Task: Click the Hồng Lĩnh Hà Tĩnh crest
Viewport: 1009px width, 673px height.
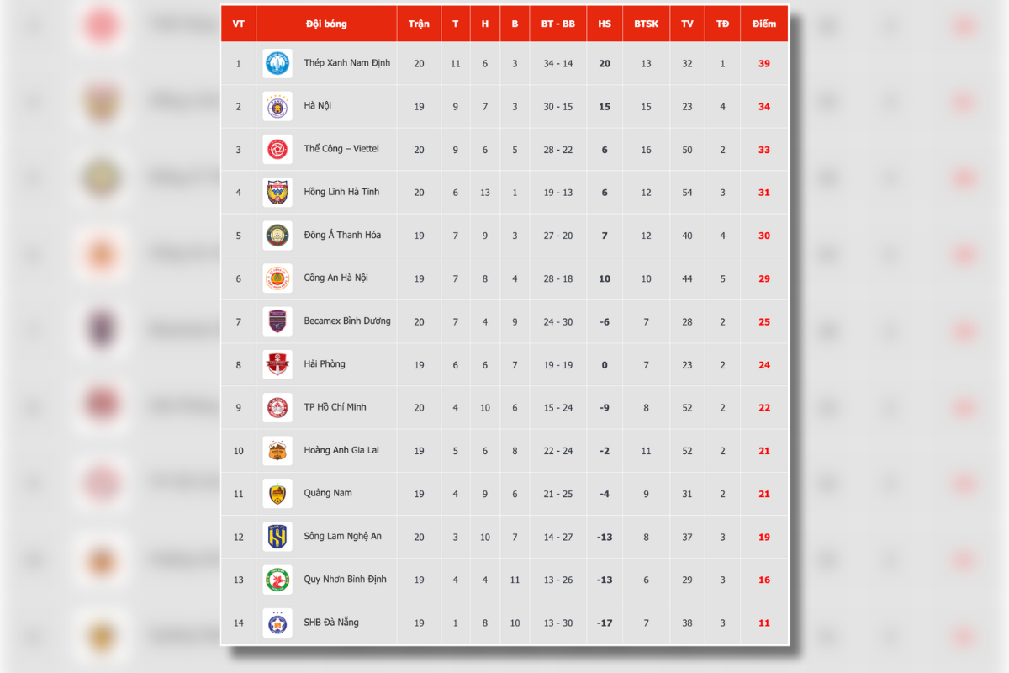Action: click(277, 193)
